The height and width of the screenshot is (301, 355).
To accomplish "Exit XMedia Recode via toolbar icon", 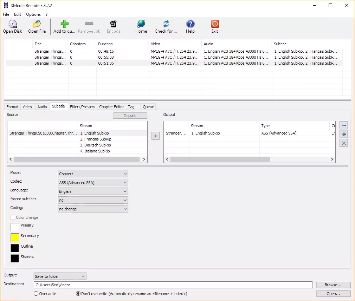I will (214, 26).
